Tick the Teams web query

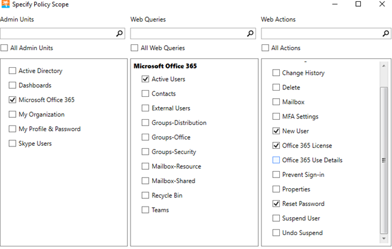[x=145, y=210]
